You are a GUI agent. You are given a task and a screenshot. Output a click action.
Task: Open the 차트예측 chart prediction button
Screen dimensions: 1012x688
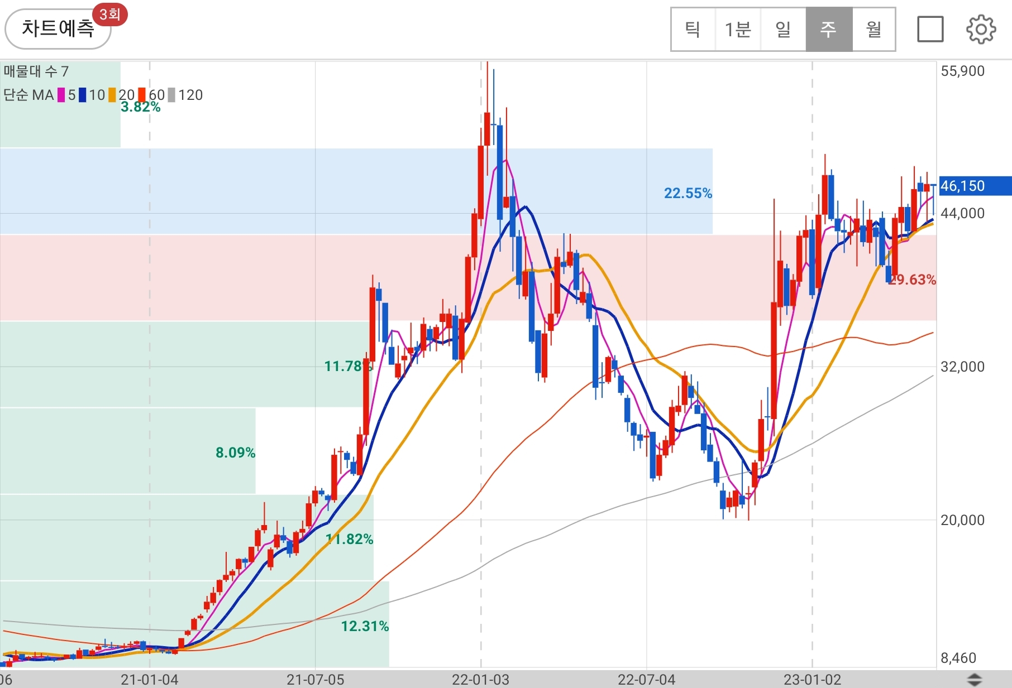tap(58, 29)
